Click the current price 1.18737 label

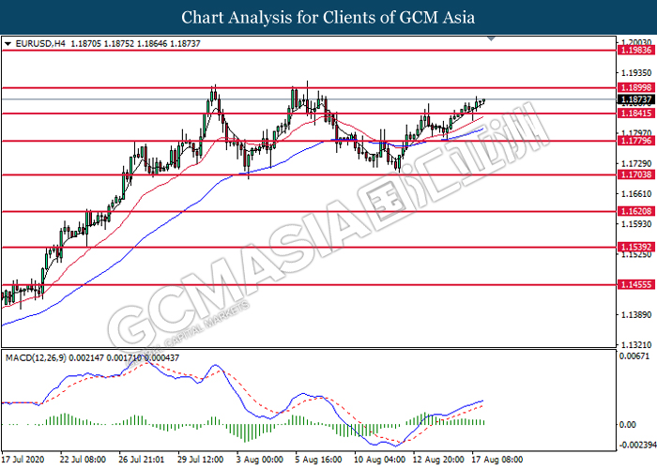click(x=636, y=99)
